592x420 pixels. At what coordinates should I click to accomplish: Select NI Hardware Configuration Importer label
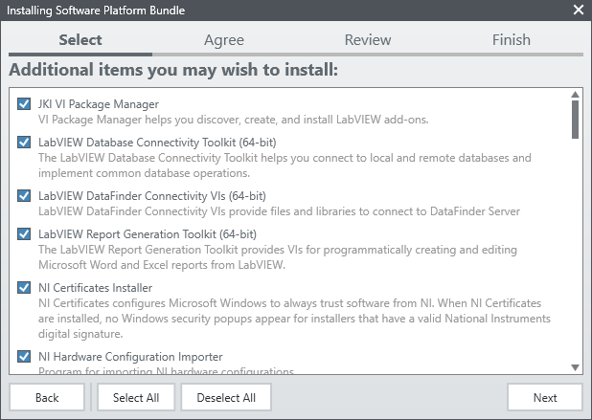pyautogui.click(x=130, y=357)
